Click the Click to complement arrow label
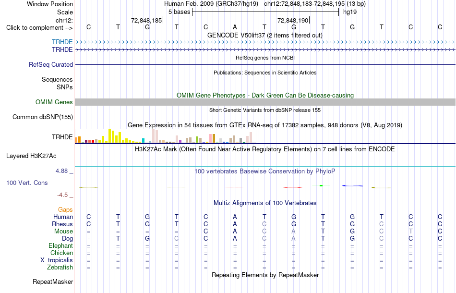Image resolution: width=456 pixels, height=293 pixels. click(x=39, y=28)
